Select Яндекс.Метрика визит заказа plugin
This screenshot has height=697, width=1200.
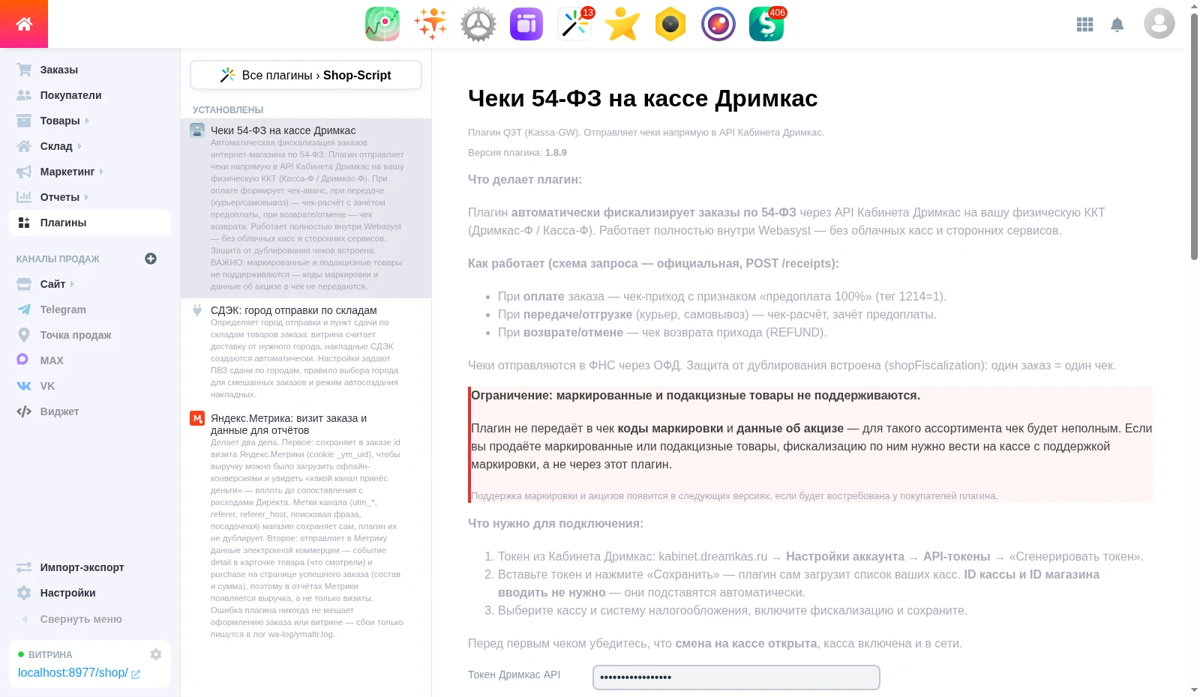click(x=306, y=526)
